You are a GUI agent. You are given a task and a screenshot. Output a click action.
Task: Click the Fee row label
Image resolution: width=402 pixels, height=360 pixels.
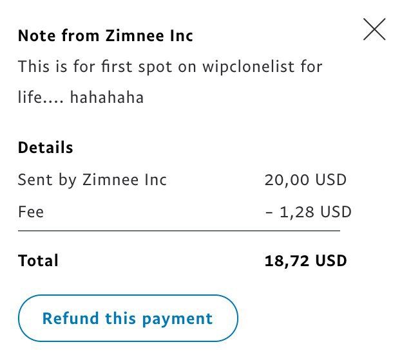click(x=31, y=212)
